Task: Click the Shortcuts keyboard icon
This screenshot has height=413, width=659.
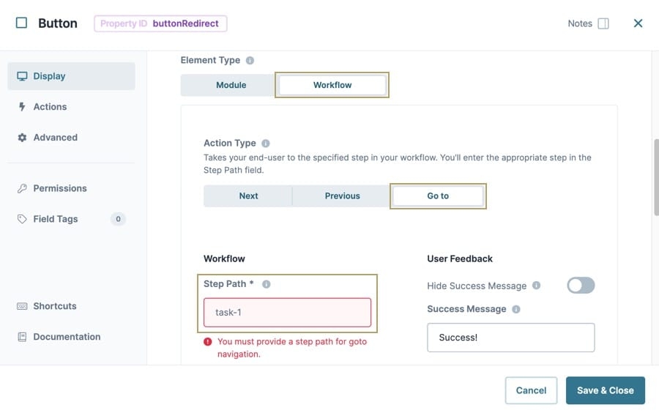Action: click(22, 306)
